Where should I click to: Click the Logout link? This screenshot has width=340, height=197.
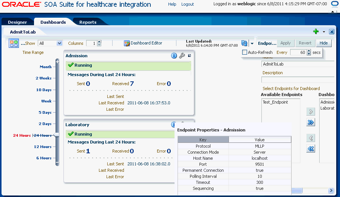click(x=187, y=4)
